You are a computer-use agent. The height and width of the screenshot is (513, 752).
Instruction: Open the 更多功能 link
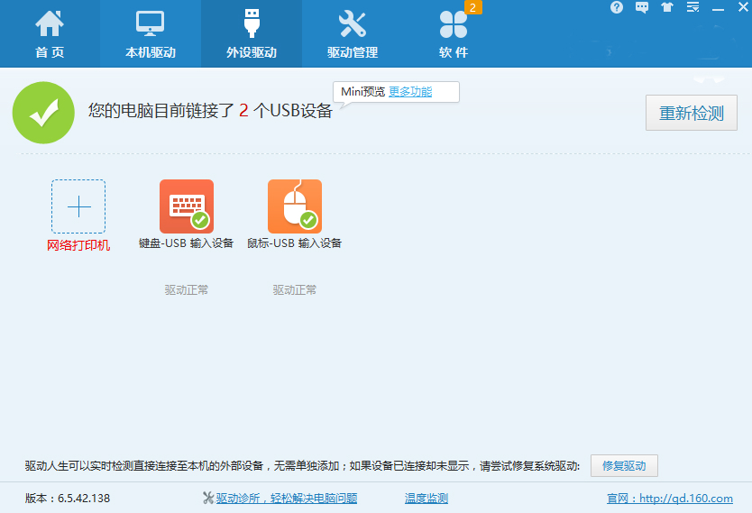pyautogui.click(x=410, y=92)
